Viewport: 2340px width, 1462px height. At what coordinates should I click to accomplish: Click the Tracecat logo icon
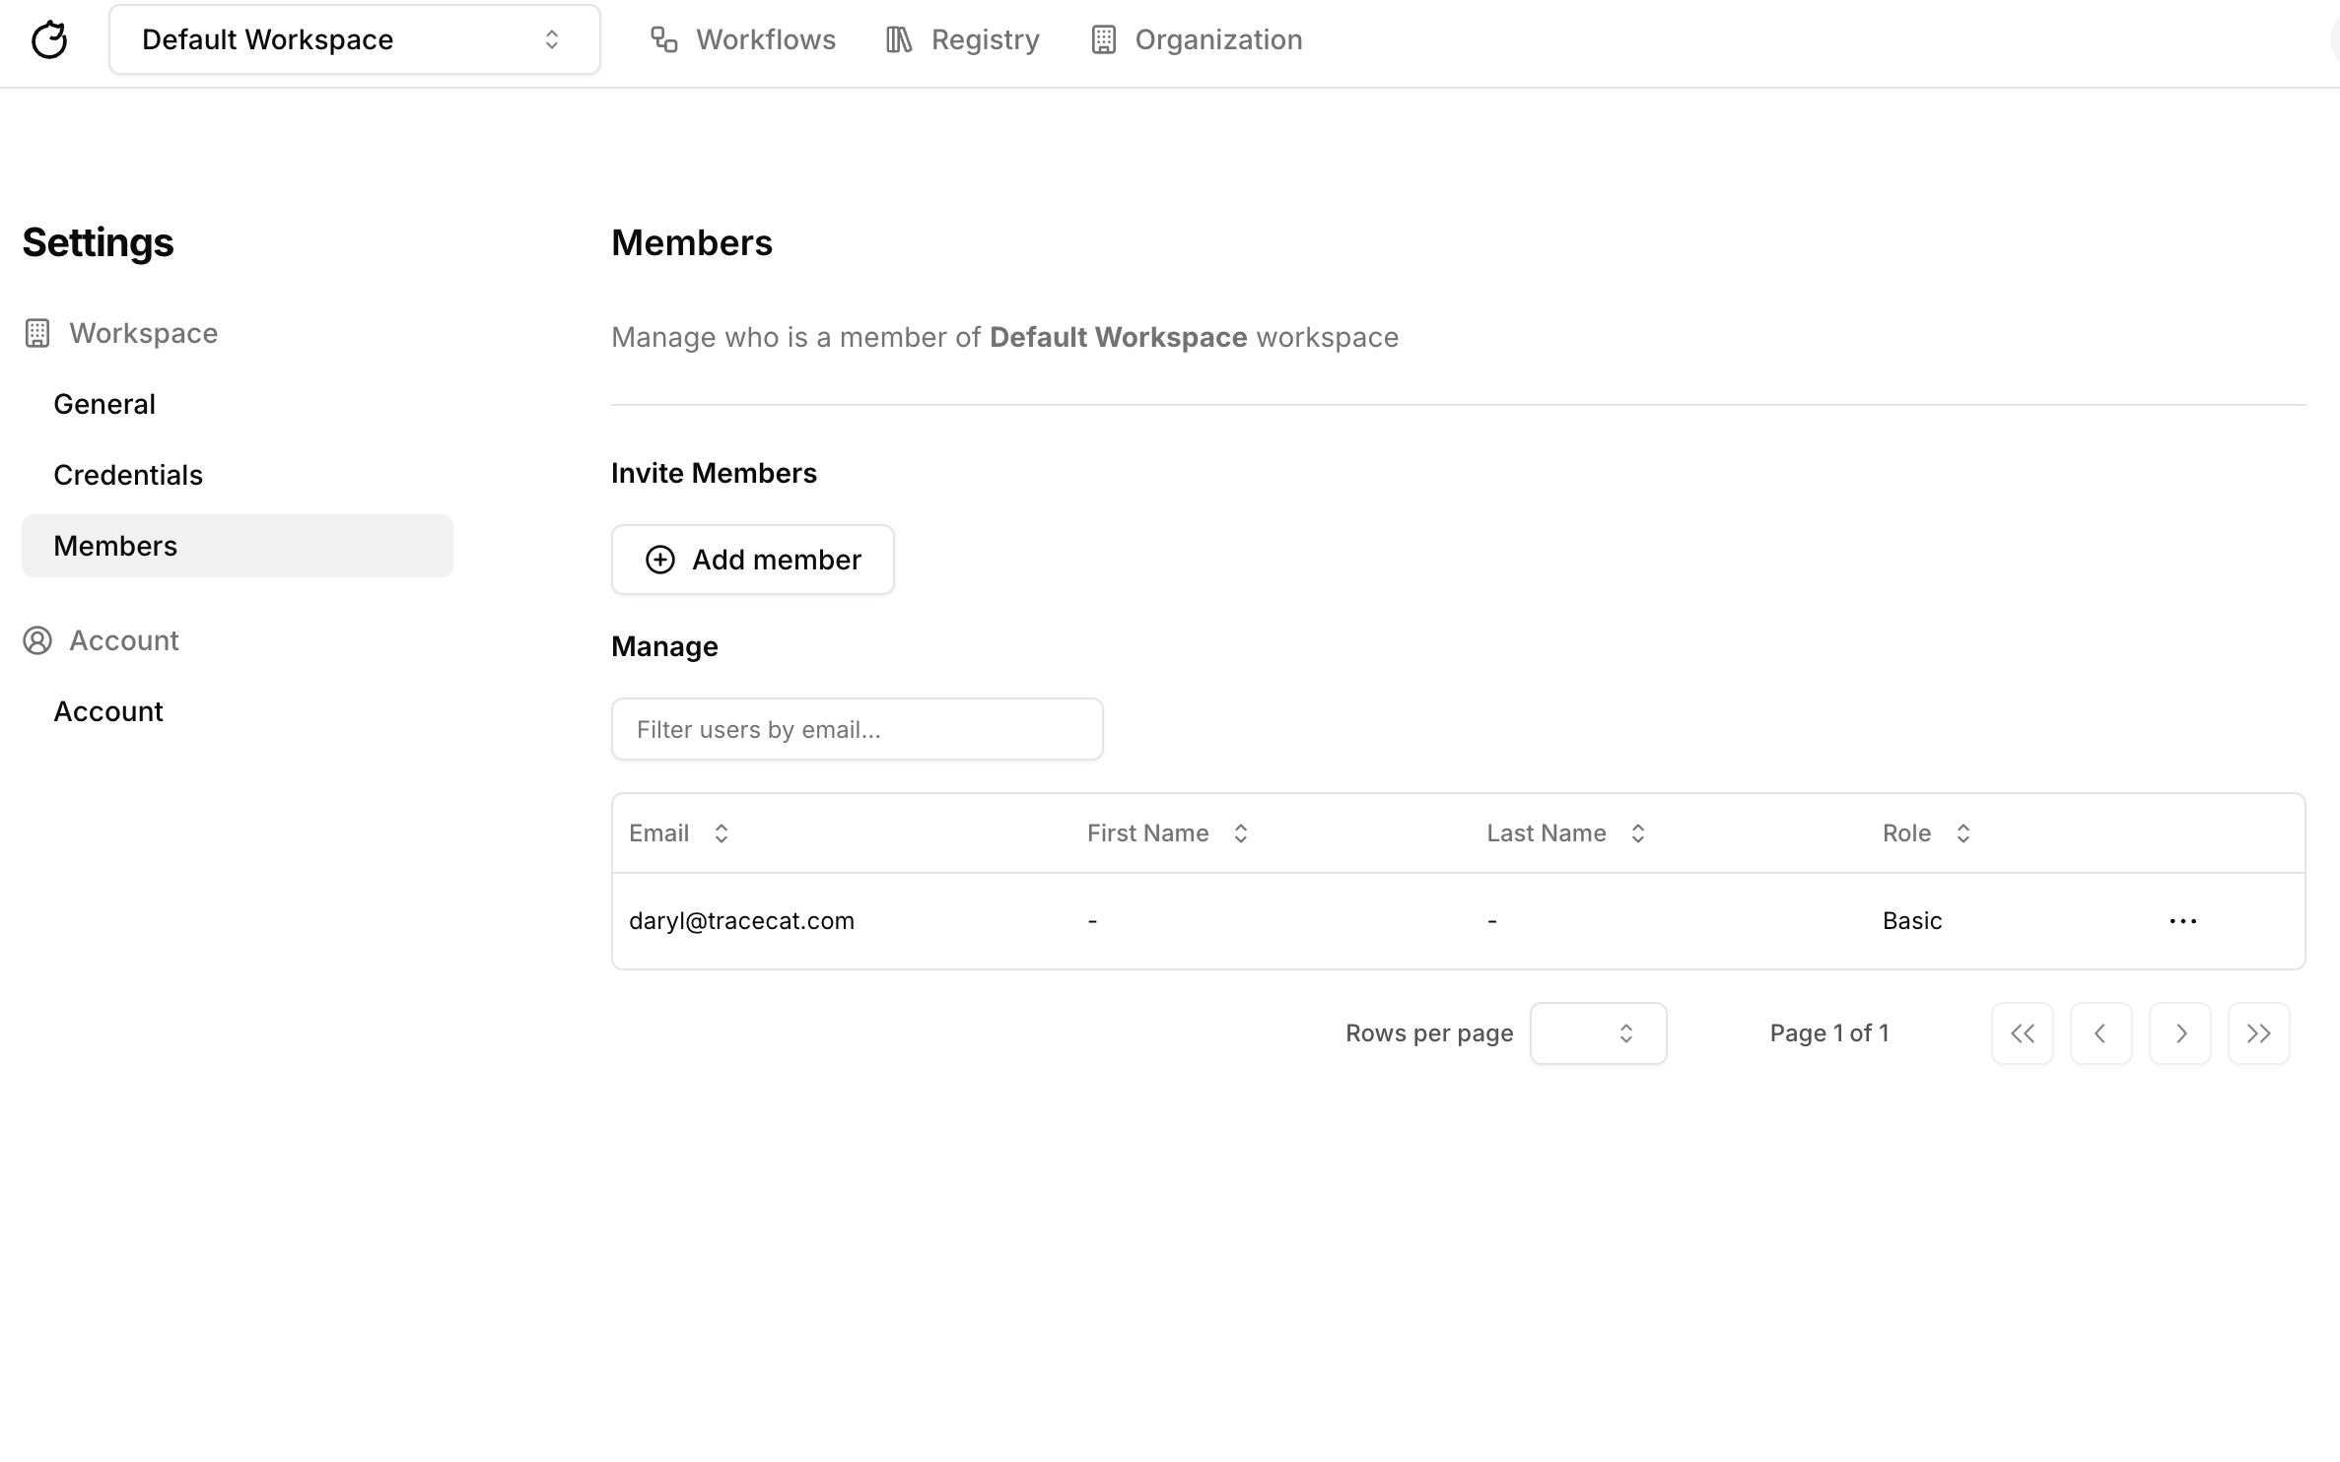pos(49,39)
